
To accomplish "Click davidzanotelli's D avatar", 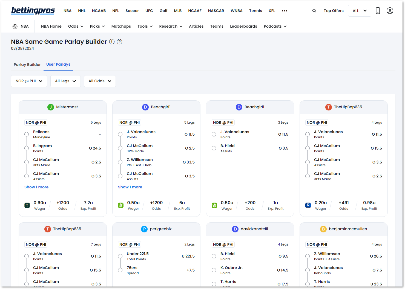I will click(235, 229).
